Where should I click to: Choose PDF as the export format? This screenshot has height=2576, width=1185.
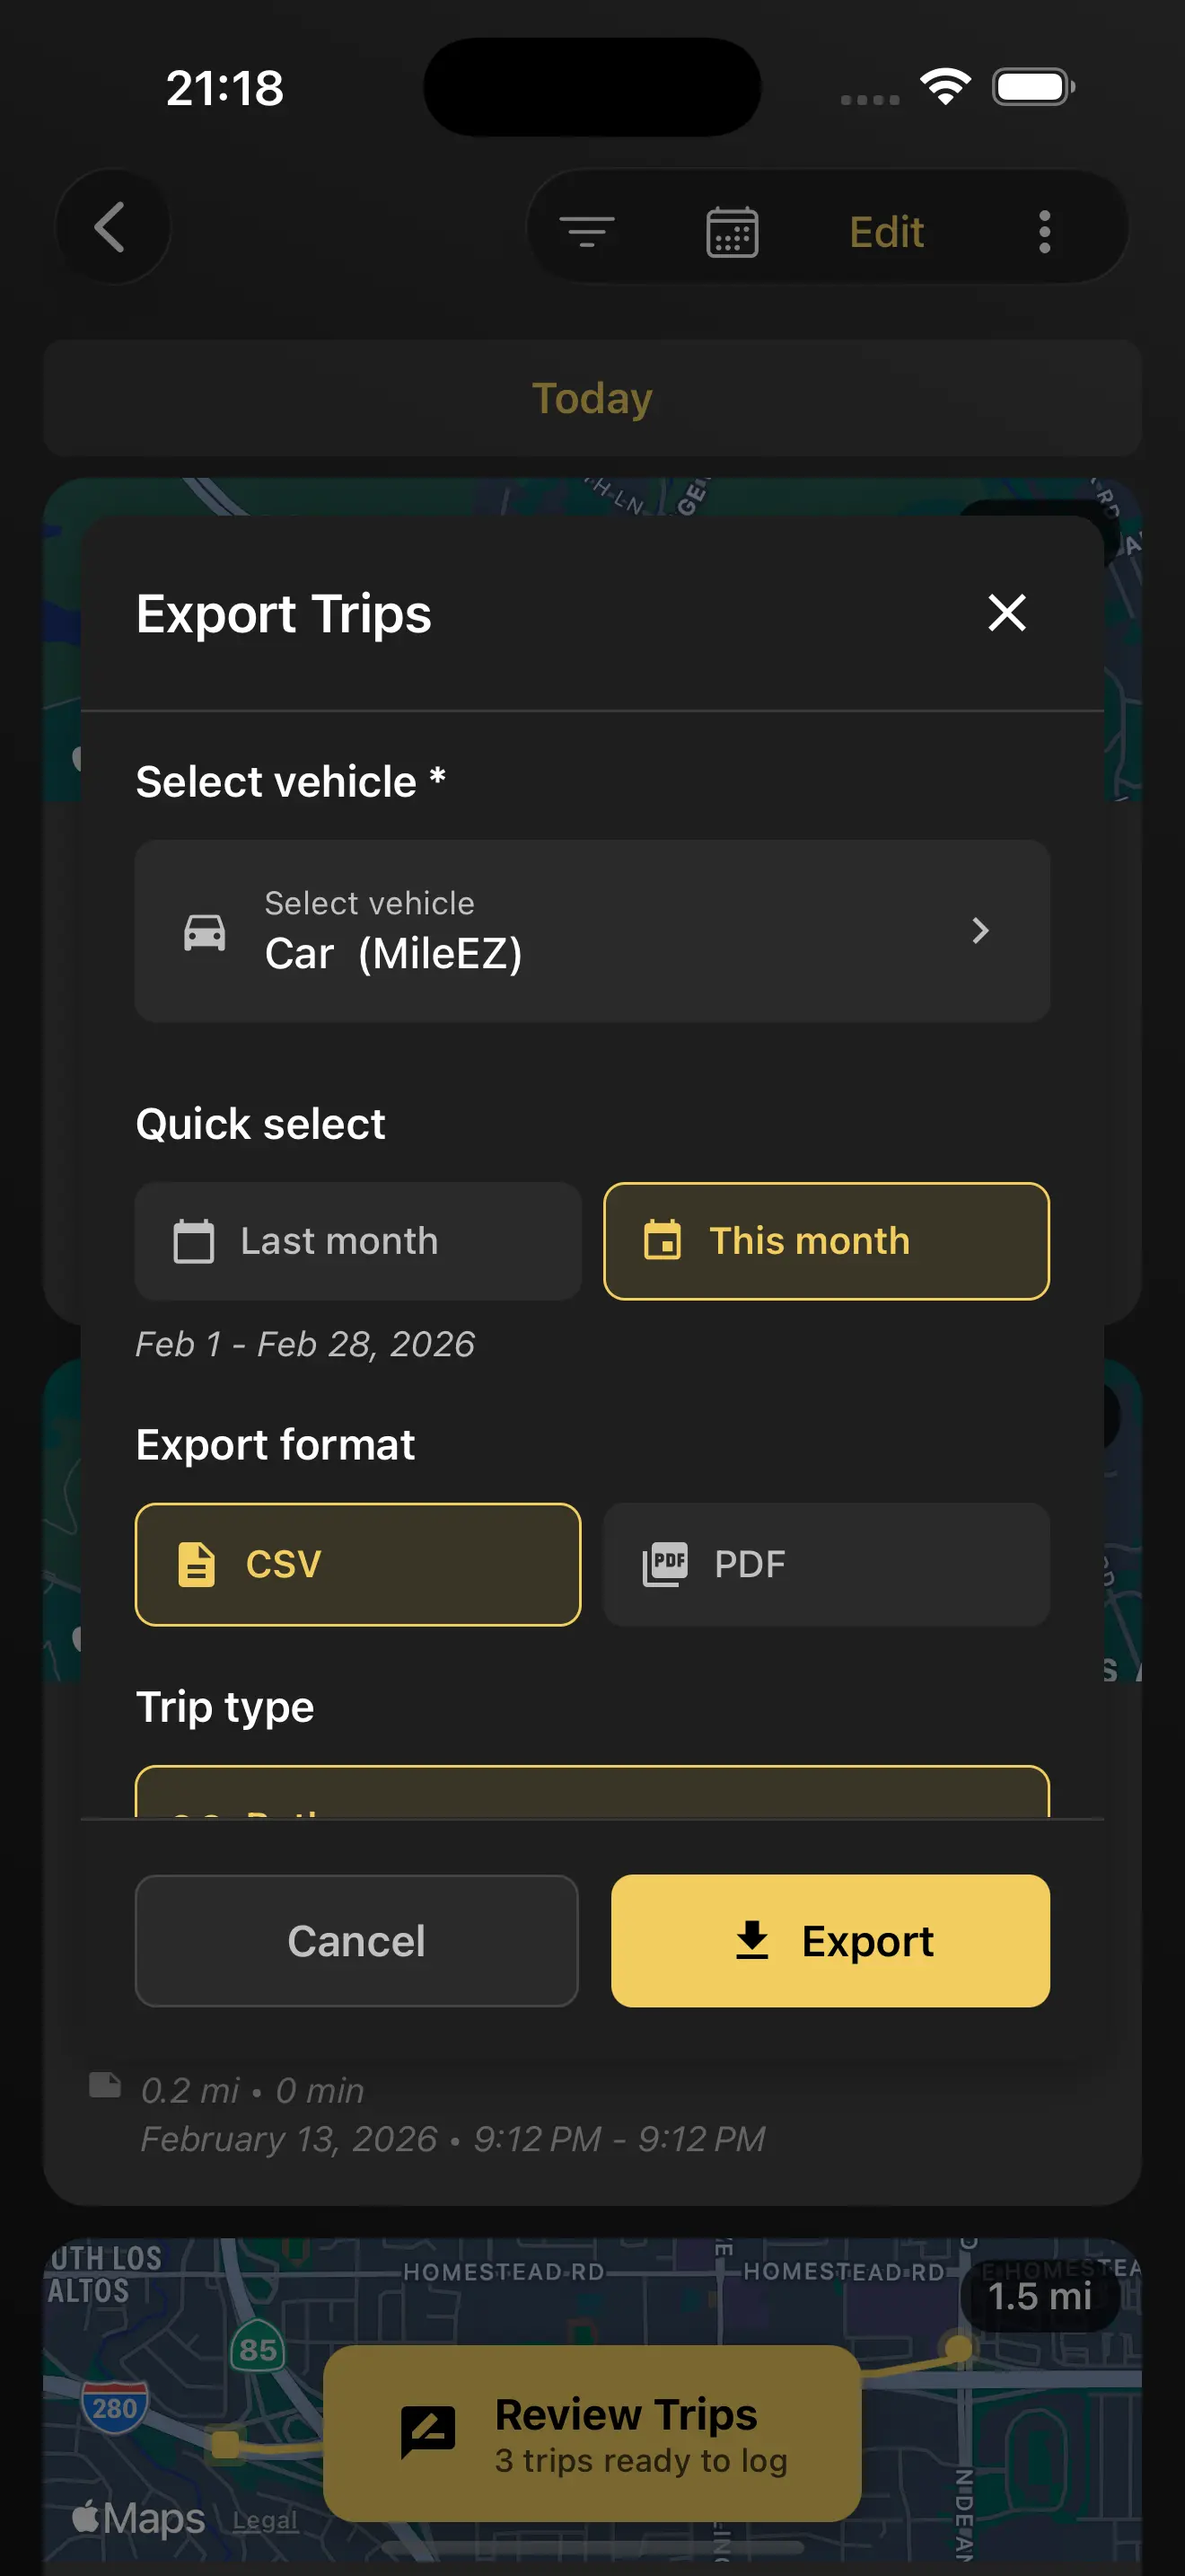[825, 1564]
